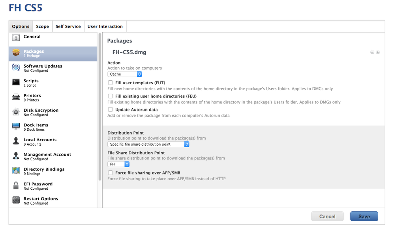Image resolution: width=394 pixels, height=233 pixels.
Task: Enable Fill existing user home directories (FEU)
Action: [110, 96]
